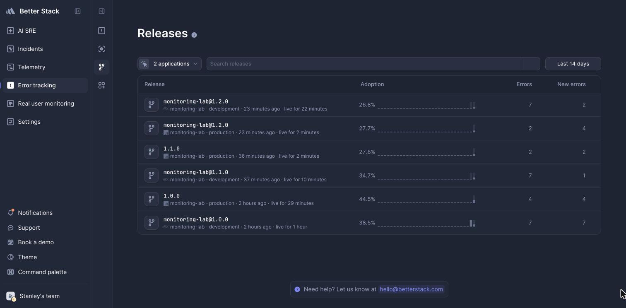
Task: Click the info icon beside the Releases heading
Action: pos(194,35)
